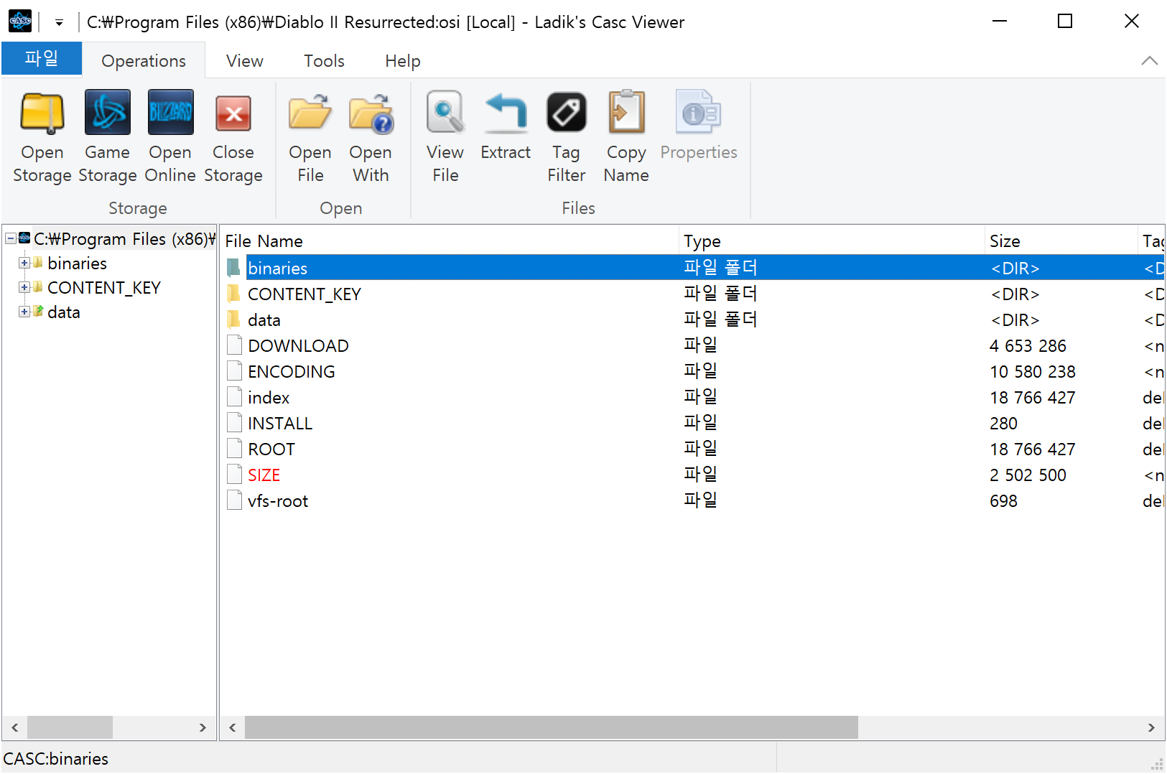
Task: Sort by the File Name column header
Action: click(x=450, y=241)
